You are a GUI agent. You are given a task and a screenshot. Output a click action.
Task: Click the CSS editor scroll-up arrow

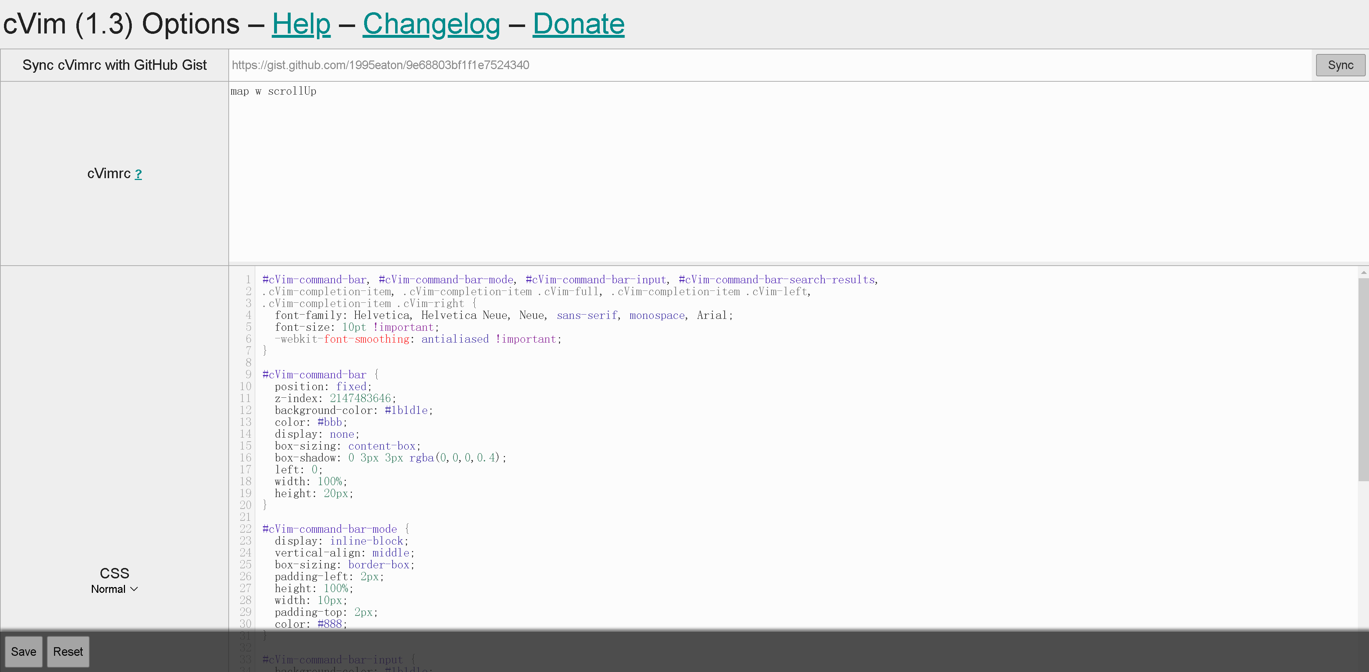tap(1363, 272)
